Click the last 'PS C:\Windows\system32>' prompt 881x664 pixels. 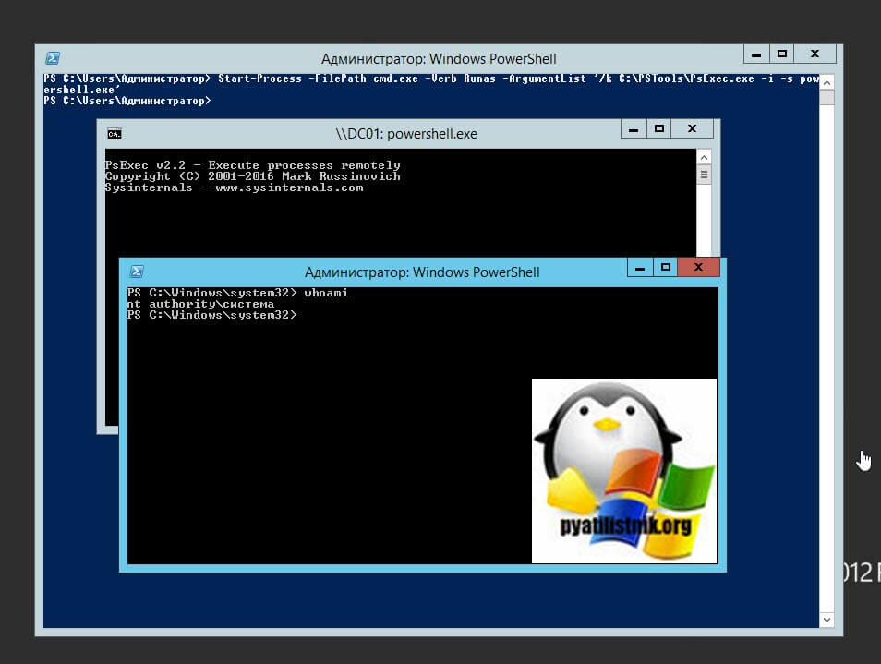(x=211, y=315)
